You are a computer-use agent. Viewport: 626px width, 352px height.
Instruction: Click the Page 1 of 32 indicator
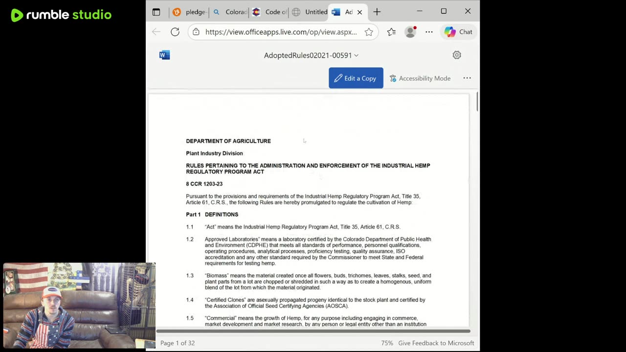[178, 343]
